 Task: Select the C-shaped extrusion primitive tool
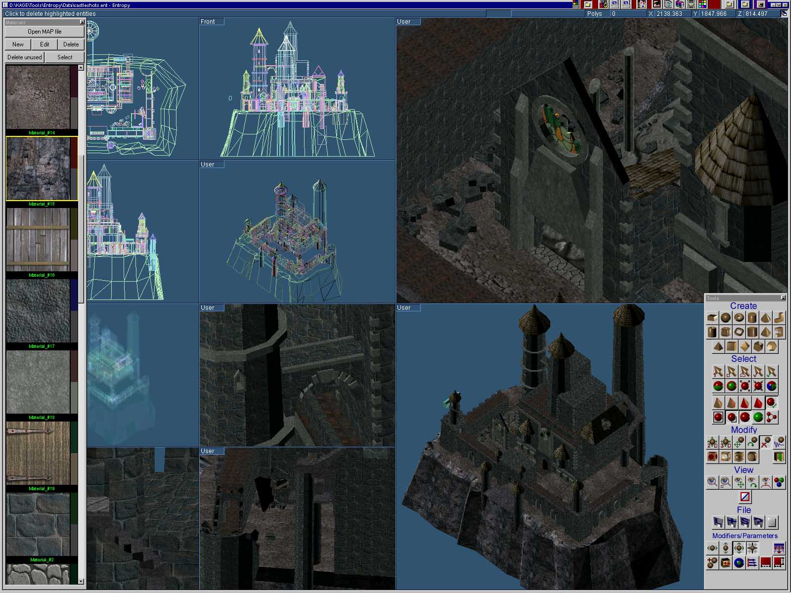(779, 332)
